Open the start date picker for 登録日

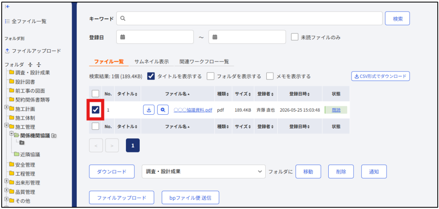point(155,37)
